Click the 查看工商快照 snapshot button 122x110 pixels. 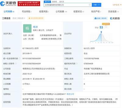101,18
